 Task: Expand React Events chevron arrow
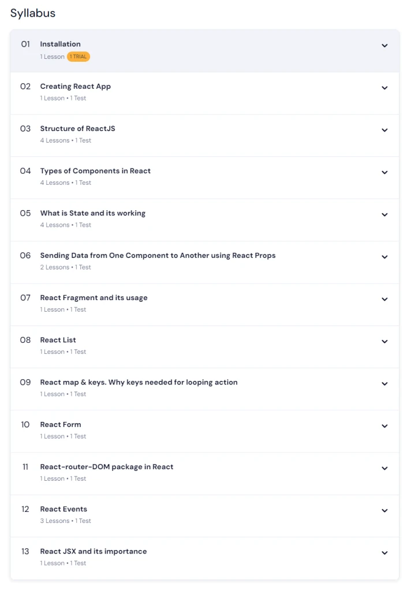(x=384, y=510)
